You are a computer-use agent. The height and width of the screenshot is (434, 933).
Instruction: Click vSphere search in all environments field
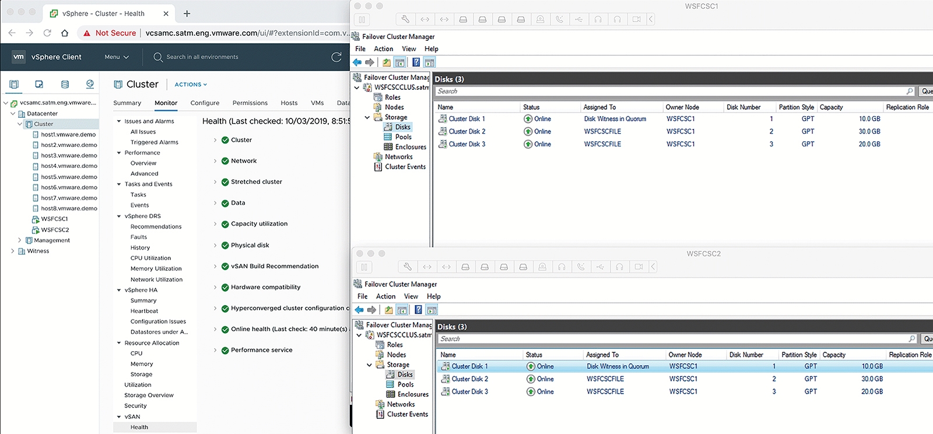(202, 57)
